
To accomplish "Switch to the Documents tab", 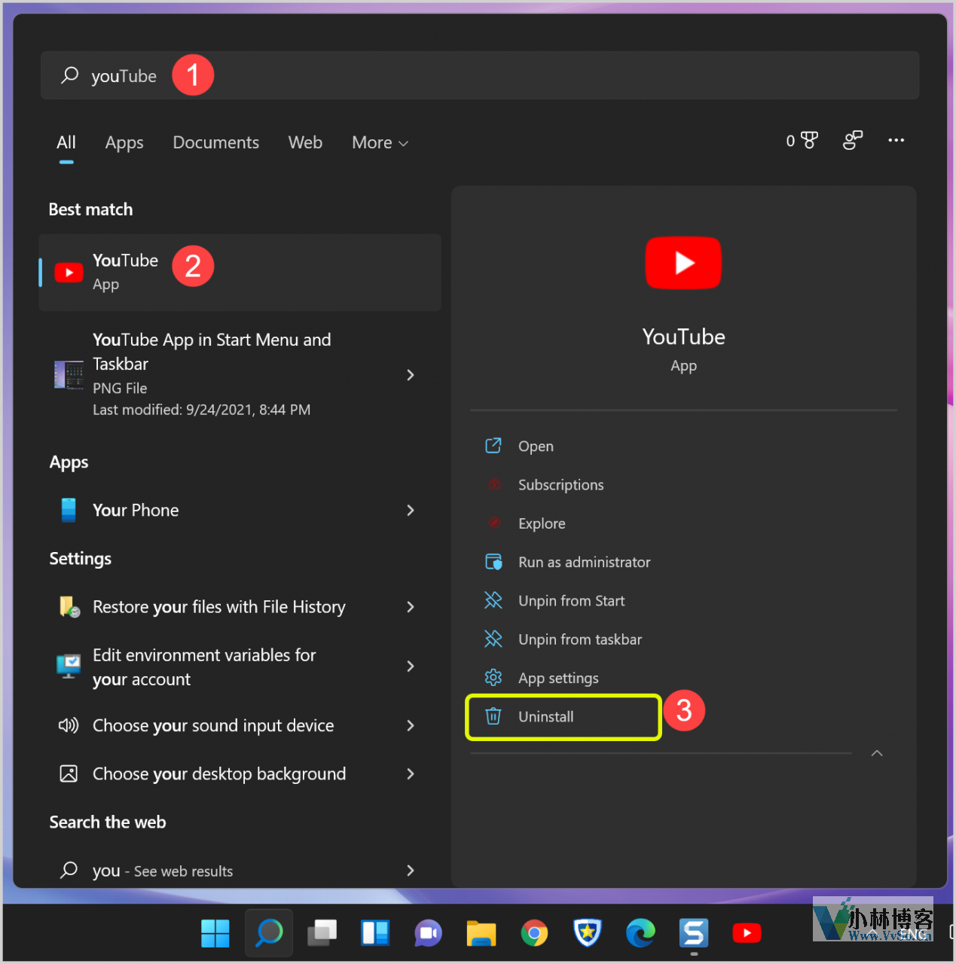I will tap(216, 142).
